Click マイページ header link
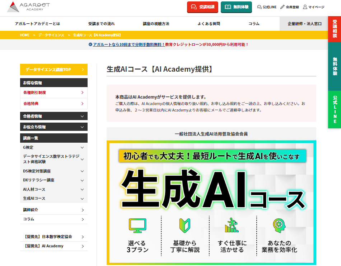The width and height of the screenshot is (341, 266). (314, 7)
